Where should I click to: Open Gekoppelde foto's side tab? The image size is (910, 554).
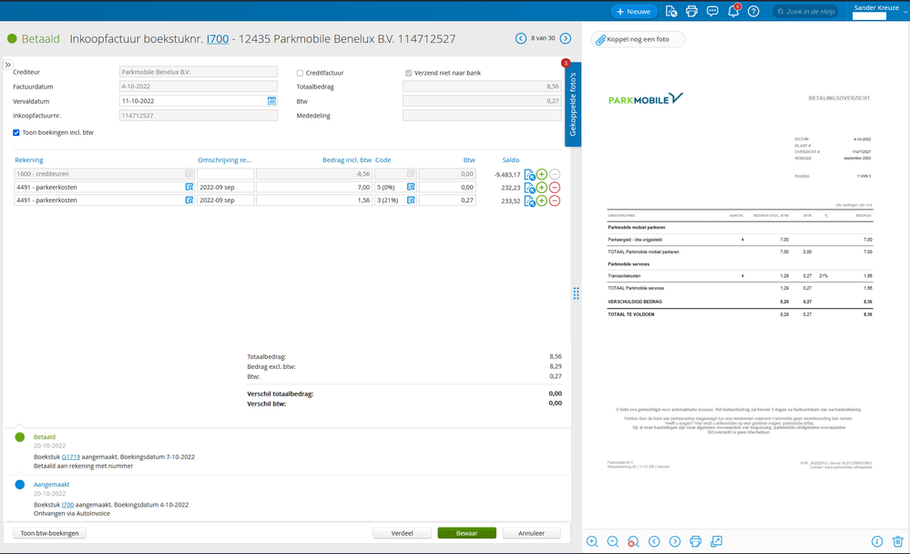click(x=573, y=104)
